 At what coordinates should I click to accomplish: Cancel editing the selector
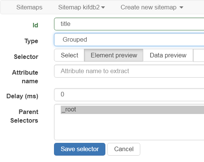click(x=124, y=149)
